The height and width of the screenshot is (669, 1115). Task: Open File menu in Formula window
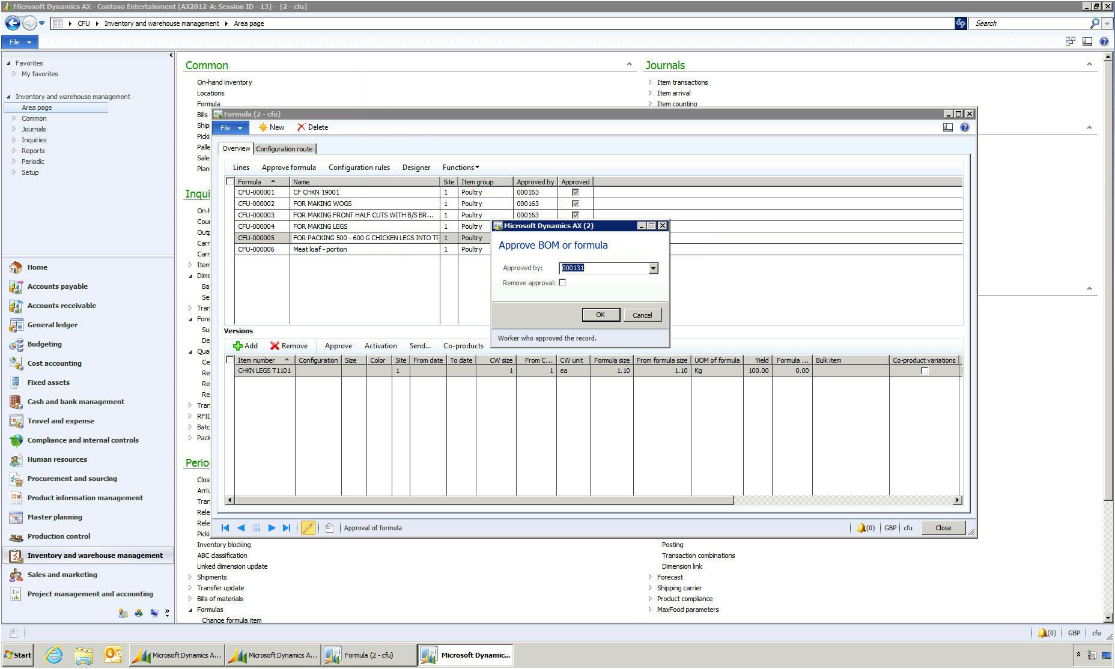(x=230, y=127)
